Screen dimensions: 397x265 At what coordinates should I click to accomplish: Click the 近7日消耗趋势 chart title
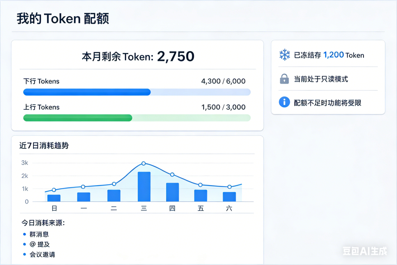click(x=44, y=145)
